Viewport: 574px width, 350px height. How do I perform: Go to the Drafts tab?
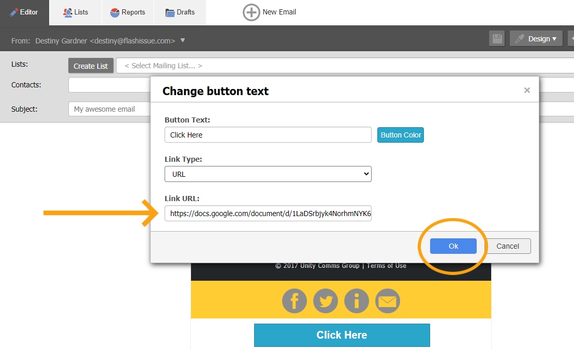point(180,12)
